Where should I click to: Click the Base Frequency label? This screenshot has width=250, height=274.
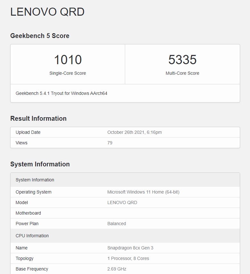32,269
